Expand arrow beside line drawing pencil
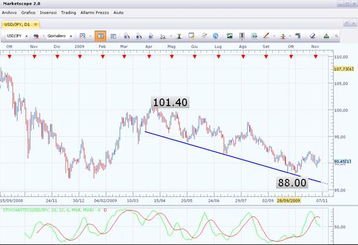 [x=274, y=36]
